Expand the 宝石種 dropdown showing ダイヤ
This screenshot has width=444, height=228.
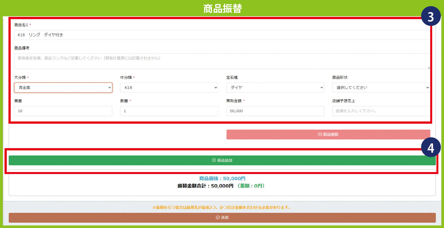pyautogui.click(x=275, y=88)
